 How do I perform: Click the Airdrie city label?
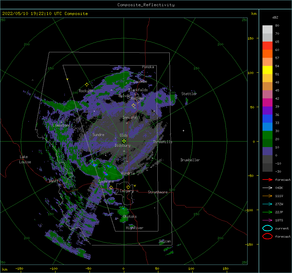[128, 173]
